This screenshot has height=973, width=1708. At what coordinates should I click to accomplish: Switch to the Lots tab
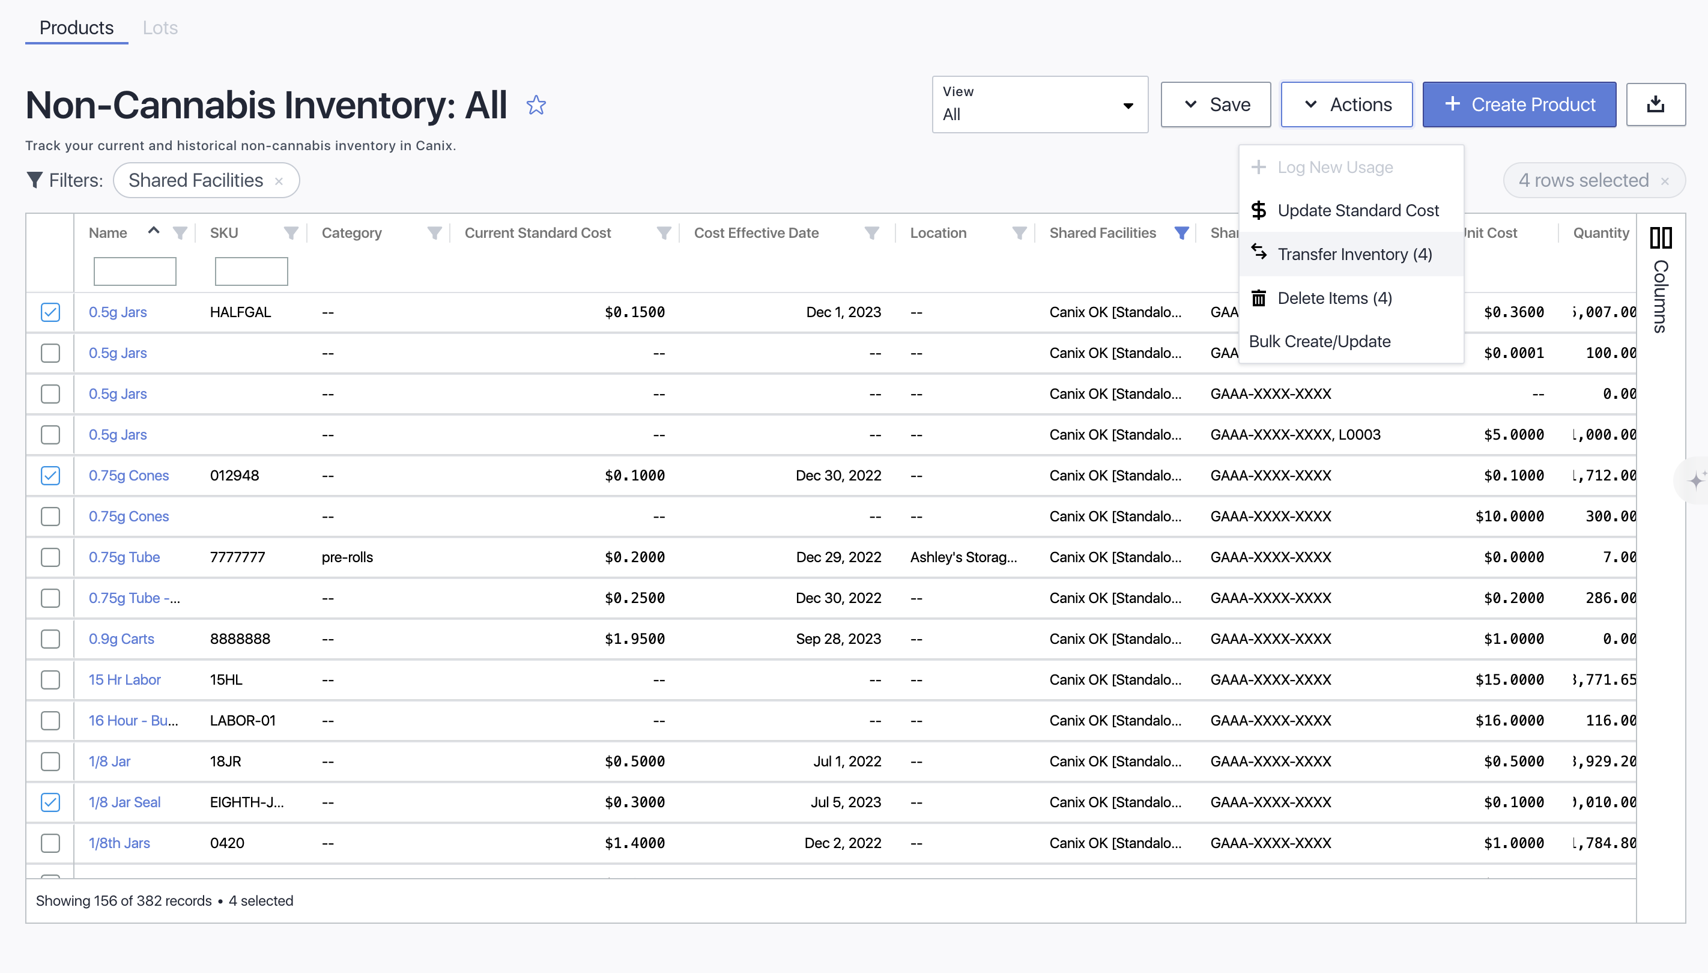click(160, 28)
